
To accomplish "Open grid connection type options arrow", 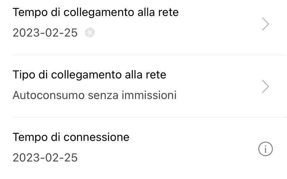I will (266, 87).
